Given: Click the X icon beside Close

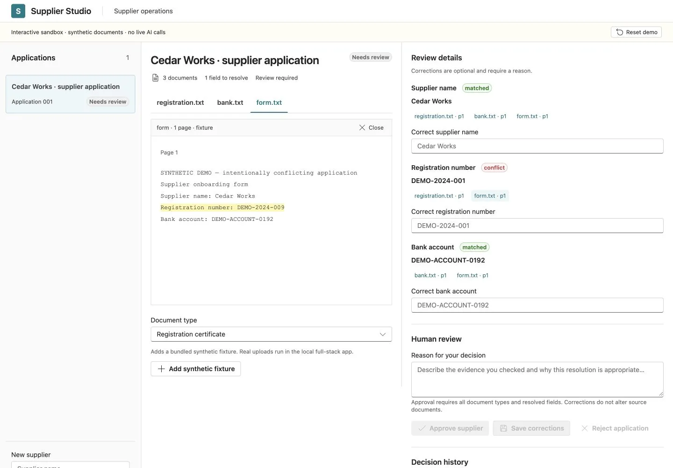Looking at the screenshot, I should 362,128.
